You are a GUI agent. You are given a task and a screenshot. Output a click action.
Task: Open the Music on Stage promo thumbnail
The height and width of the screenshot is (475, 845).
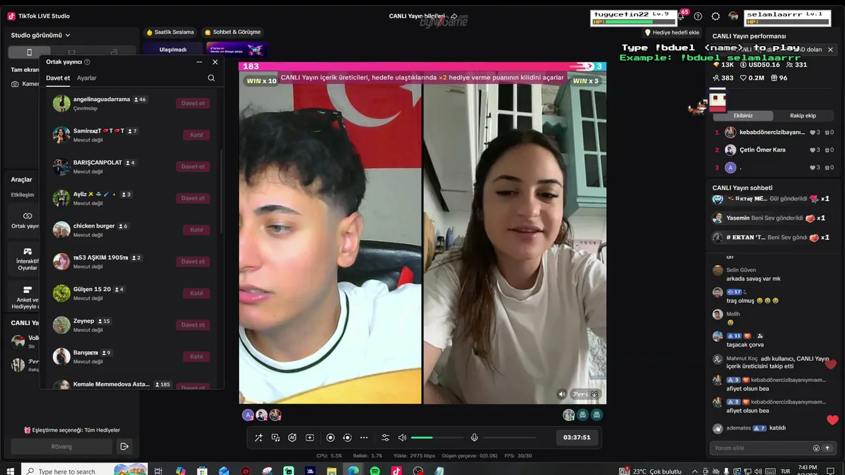click(236, 49)
